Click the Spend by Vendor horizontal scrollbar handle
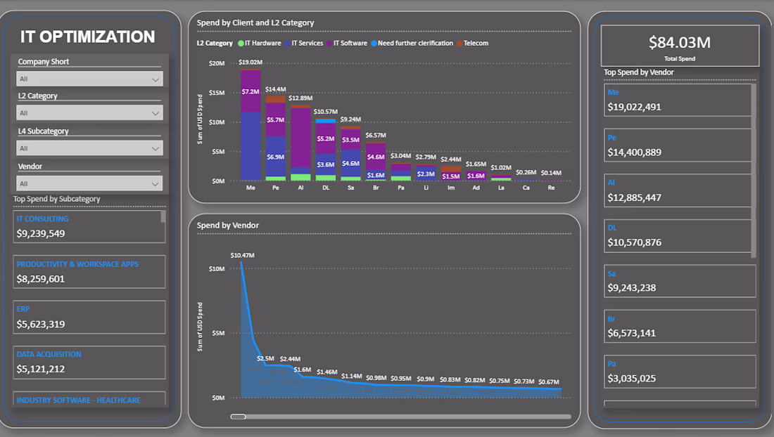This screenshot has width=774, height=437. tap(239, 417)
